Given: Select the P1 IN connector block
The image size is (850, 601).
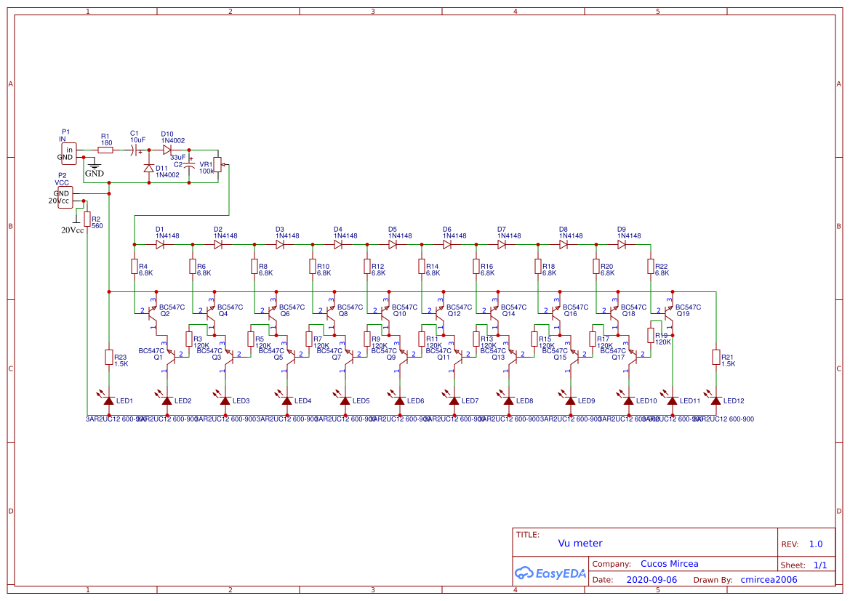Looking at the screenshot, I should pos(68,153).
